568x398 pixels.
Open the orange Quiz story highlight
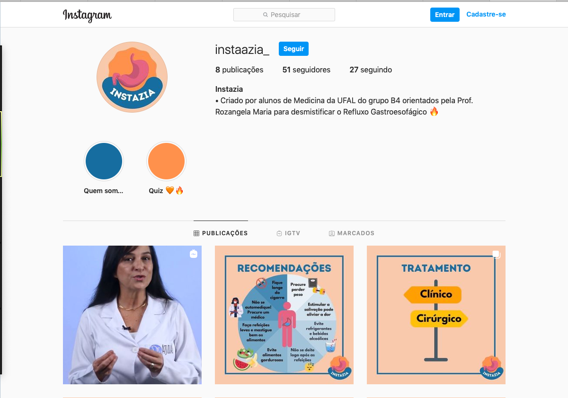pyautogui.click(x=166, y=161)
